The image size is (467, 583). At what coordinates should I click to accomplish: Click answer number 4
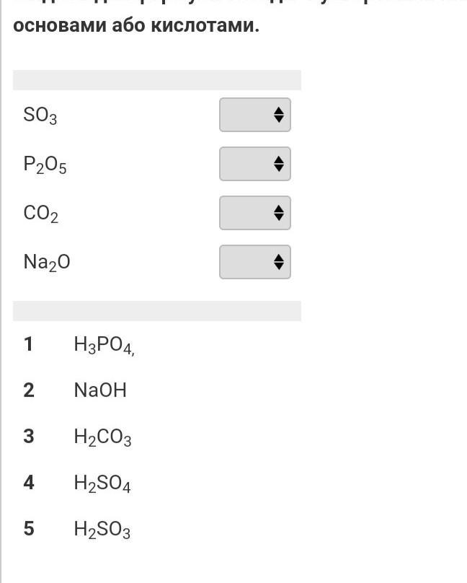(x=29, y=482)
